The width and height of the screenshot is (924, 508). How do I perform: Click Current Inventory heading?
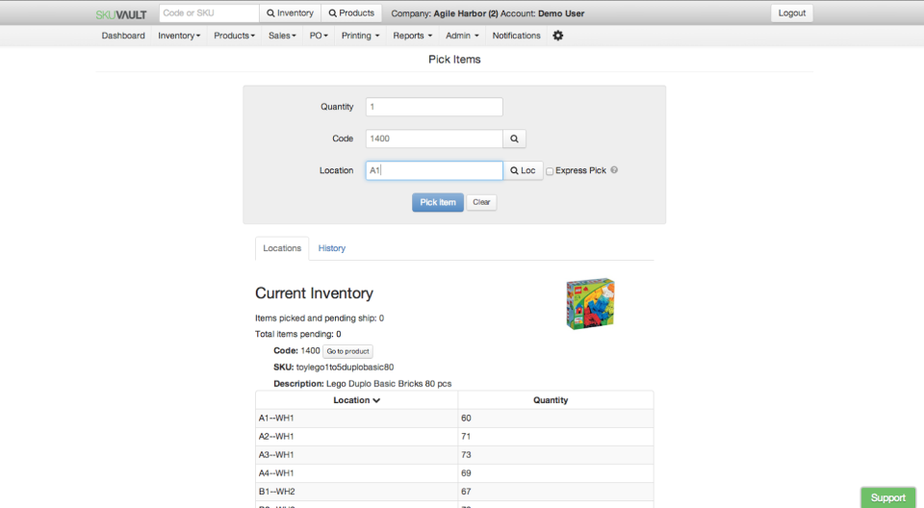coord(314,293)
